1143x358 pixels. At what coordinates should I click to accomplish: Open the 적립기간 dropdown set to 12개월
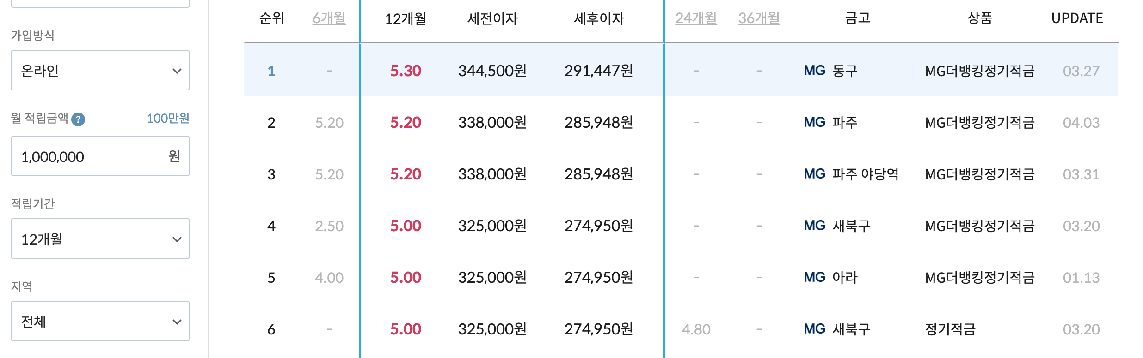[100, 239]
